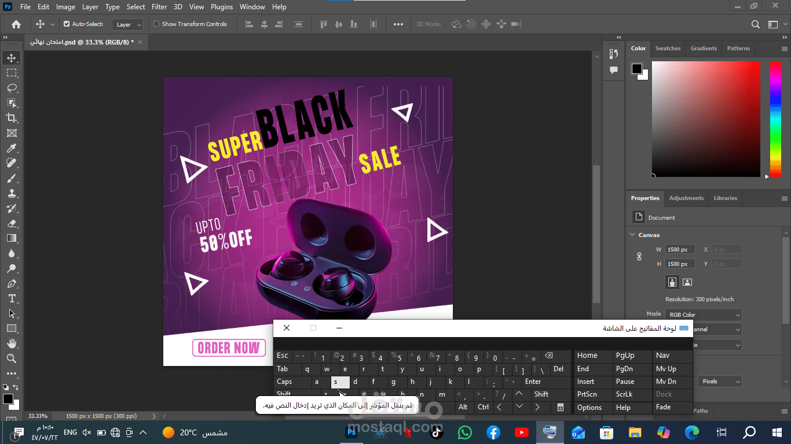Select the Hand tool

[x=12, y=343]
